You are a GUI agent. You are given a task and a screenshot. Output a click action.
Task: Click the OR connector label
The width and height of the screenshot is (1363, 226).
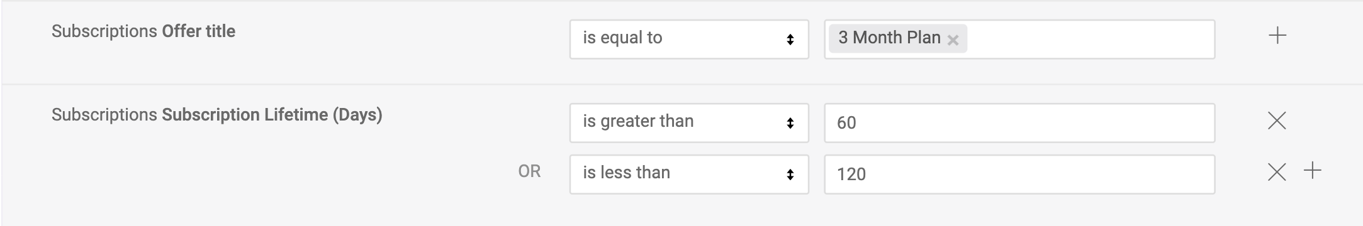529,171
